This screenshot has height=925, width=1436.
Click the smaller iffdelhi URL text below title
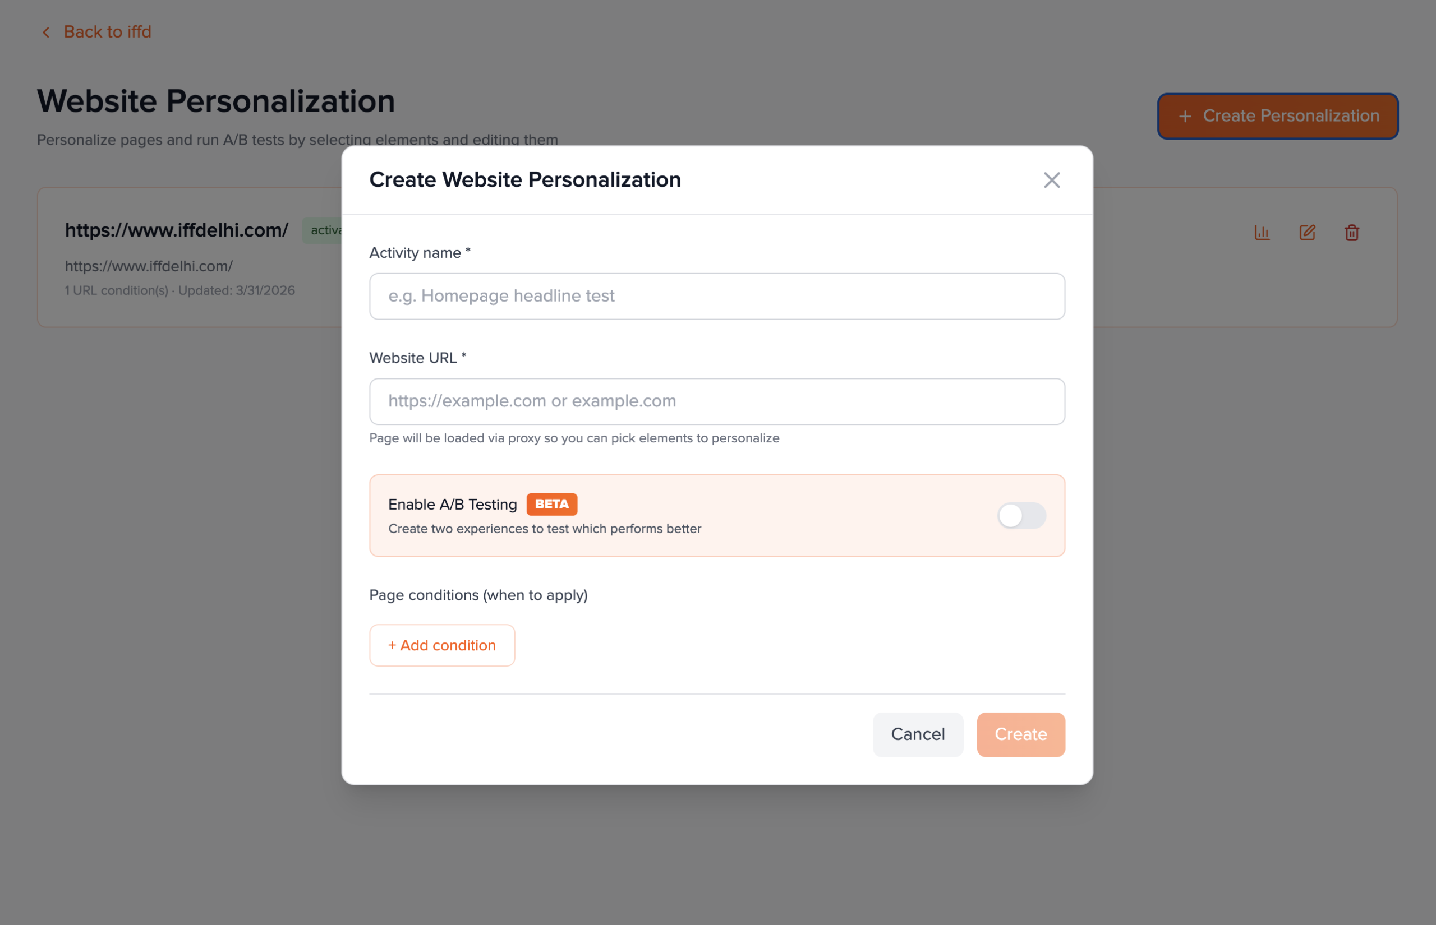tap(149, 266)
